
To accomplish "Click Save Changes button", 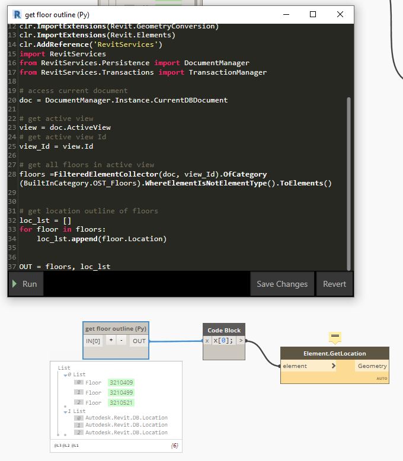I will (282, 284).
